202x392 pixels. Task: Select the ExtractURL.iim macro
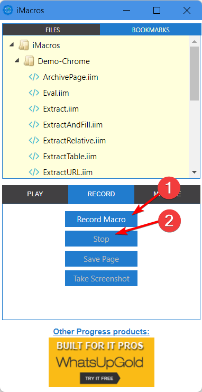tap(68, 172)
